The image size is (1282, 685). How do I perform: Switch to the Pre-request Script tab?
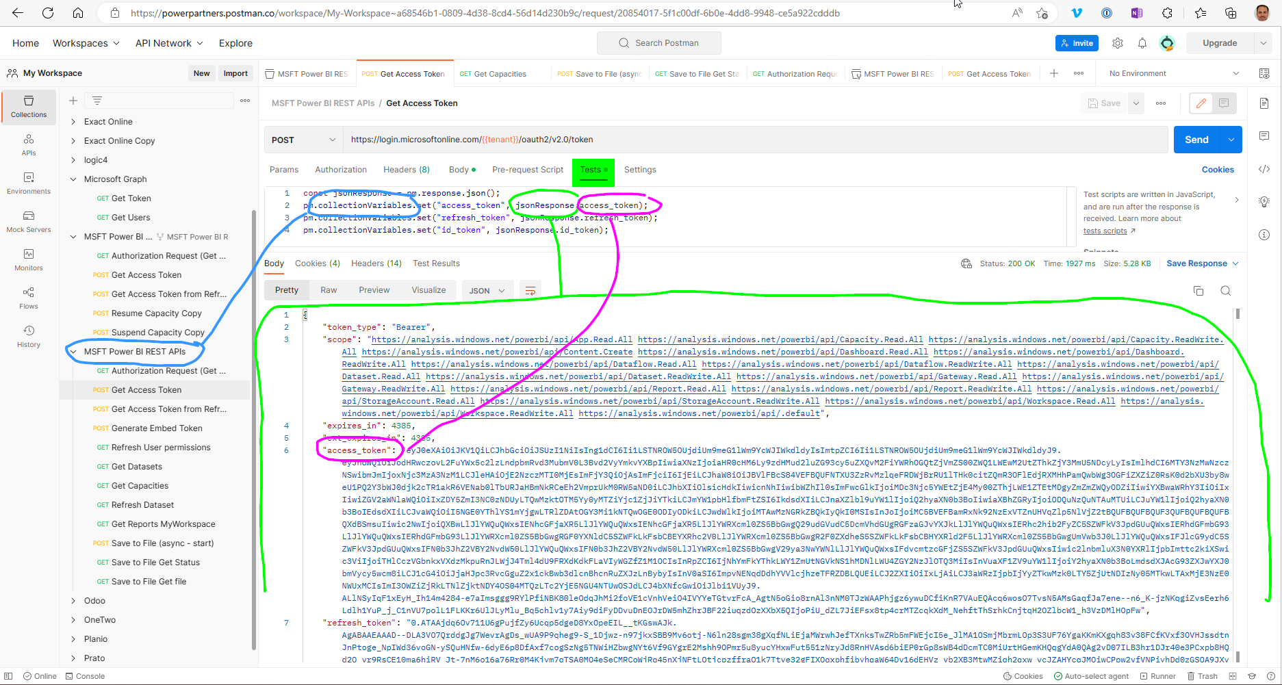pos(528,170)
